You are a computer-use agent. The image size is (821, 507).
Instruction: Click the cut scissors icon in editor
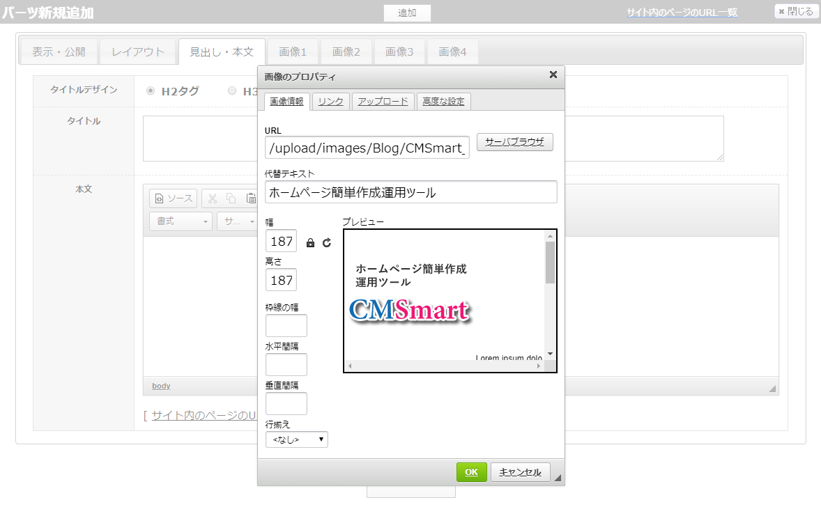click(x=213, y=198)
